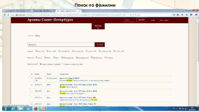Switch to Firefox in the taskbar
Viewport: 199px width, 112px height.
pos(36,109)
